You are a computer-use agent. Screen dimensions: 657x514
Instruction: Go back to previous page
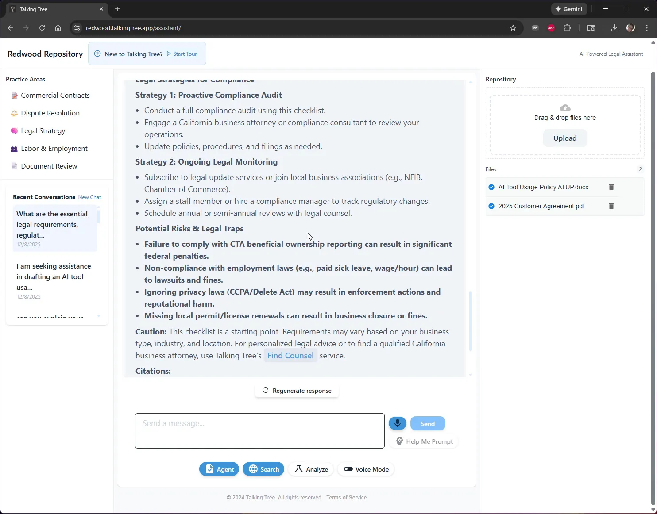(x=10, y=28)
